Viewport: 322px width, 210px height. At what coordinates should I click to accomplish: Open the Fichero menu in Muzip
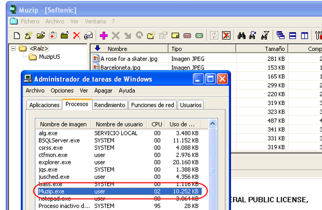click(30, 21)
